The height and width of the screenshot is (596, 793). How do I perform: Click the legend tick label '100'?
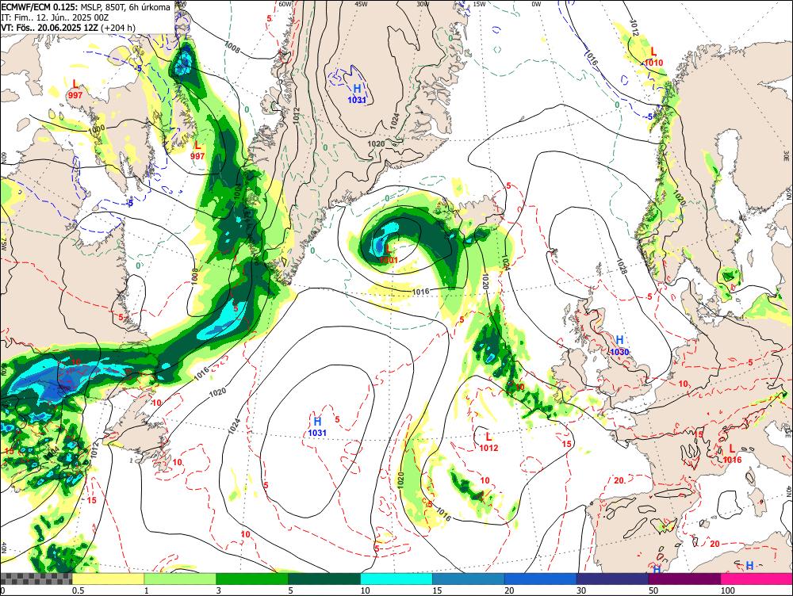728,590
